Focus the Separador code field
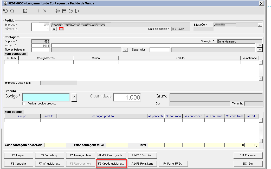The width and height of the screenshot is (271, 169). (160, 50)
